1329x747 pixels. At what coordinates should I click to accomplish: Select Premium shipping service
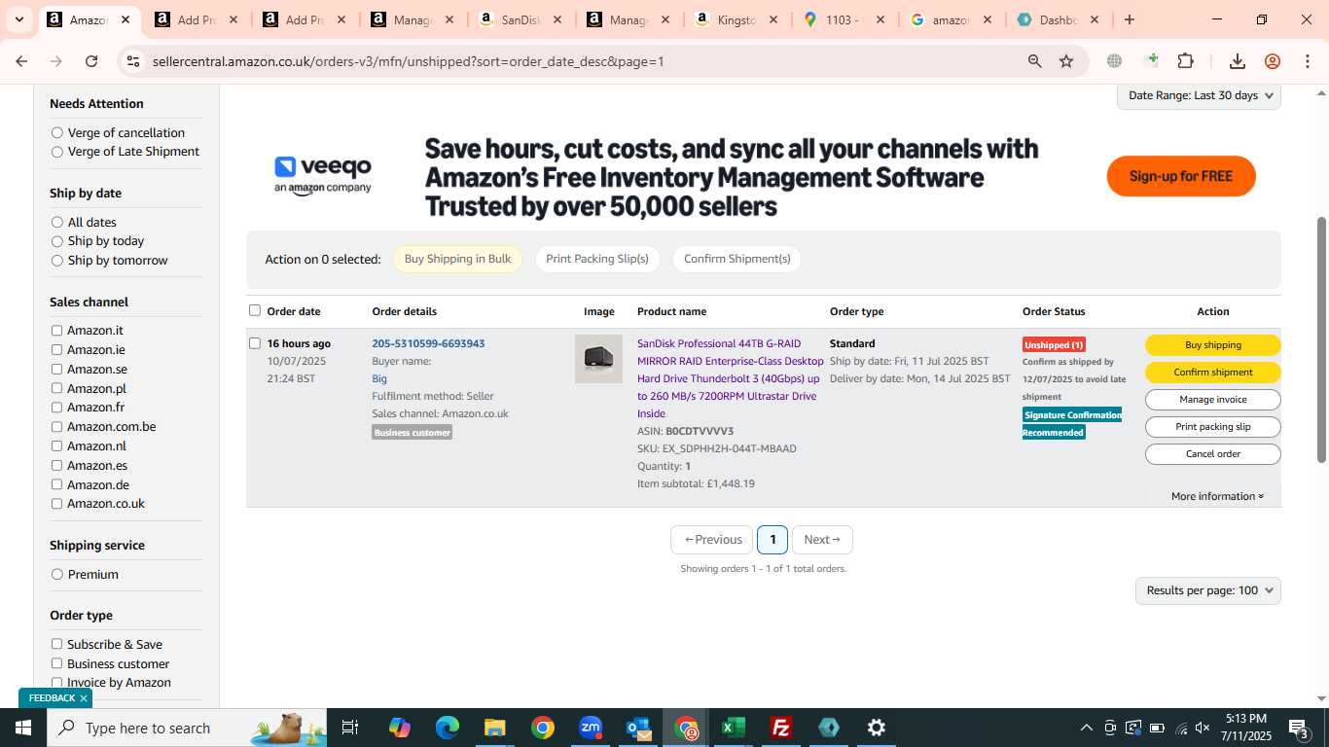[57, 574]
